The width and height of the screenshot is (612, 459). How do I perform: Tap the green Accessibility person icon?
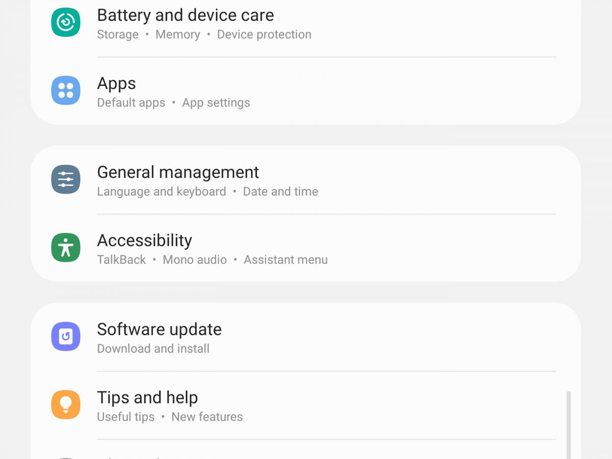point(66,247)
